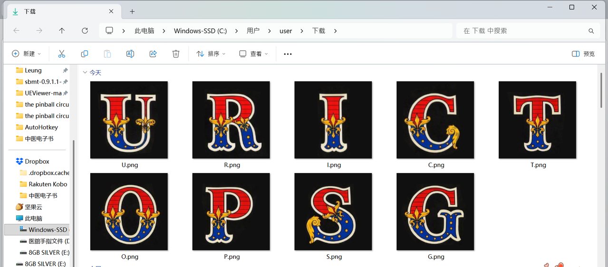Select the T.png thumbnail
The width and height of the screenshot is (608, 267).
tap(538, 120)
